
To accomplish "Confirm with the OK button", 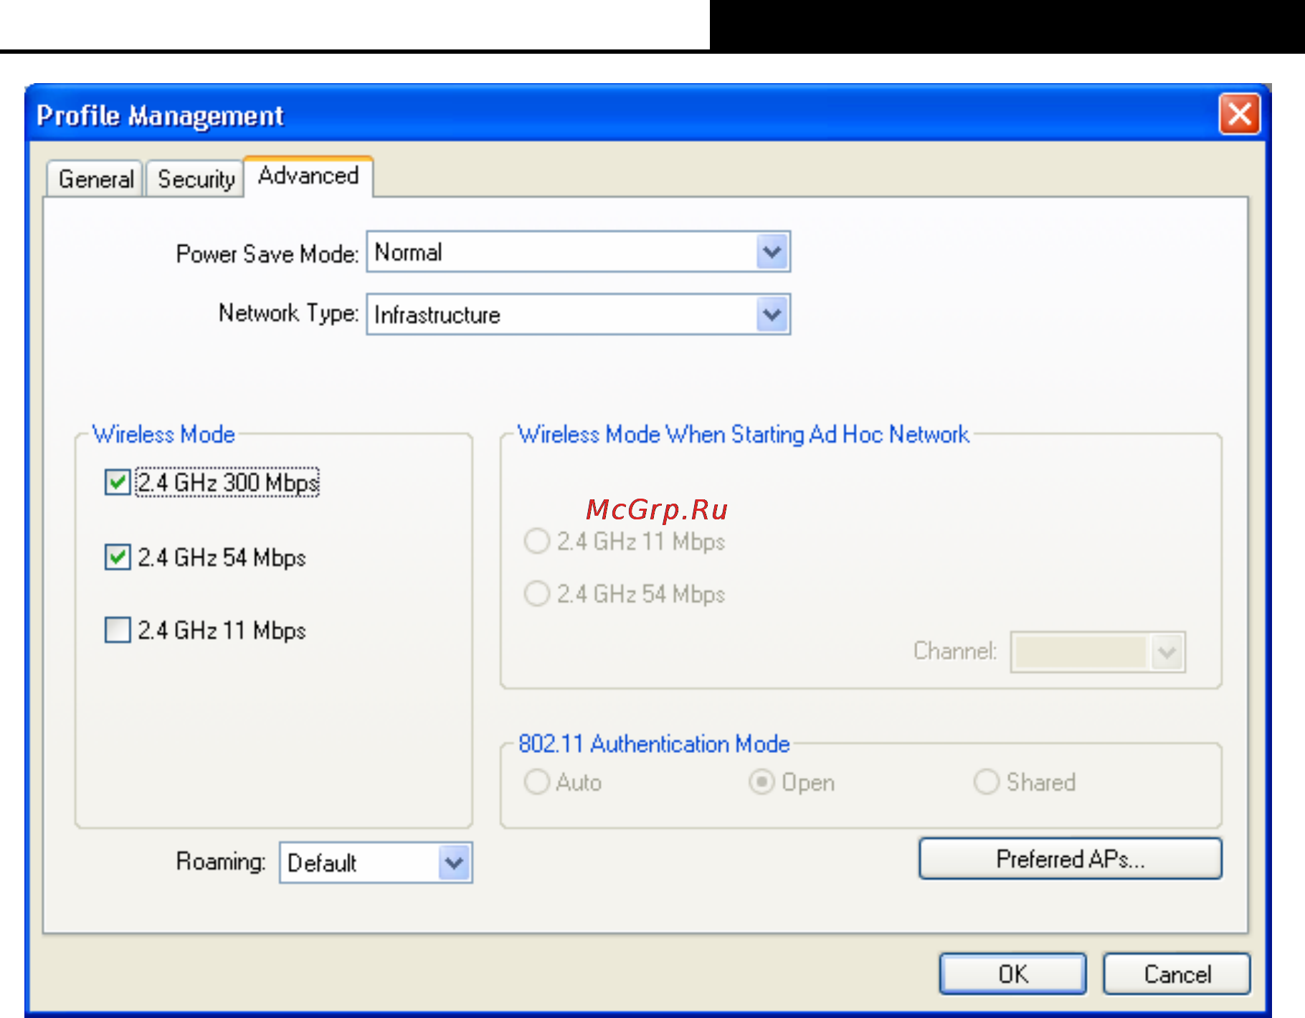I will pos(1013,974).
